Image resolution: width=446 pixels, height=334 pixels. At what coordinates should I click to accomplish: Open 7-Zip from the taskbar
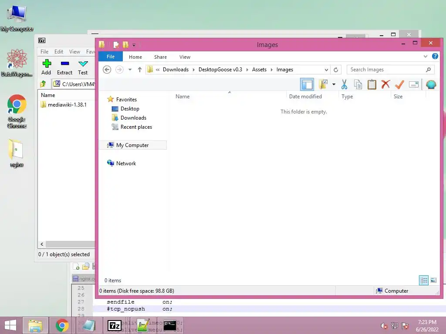115,325
